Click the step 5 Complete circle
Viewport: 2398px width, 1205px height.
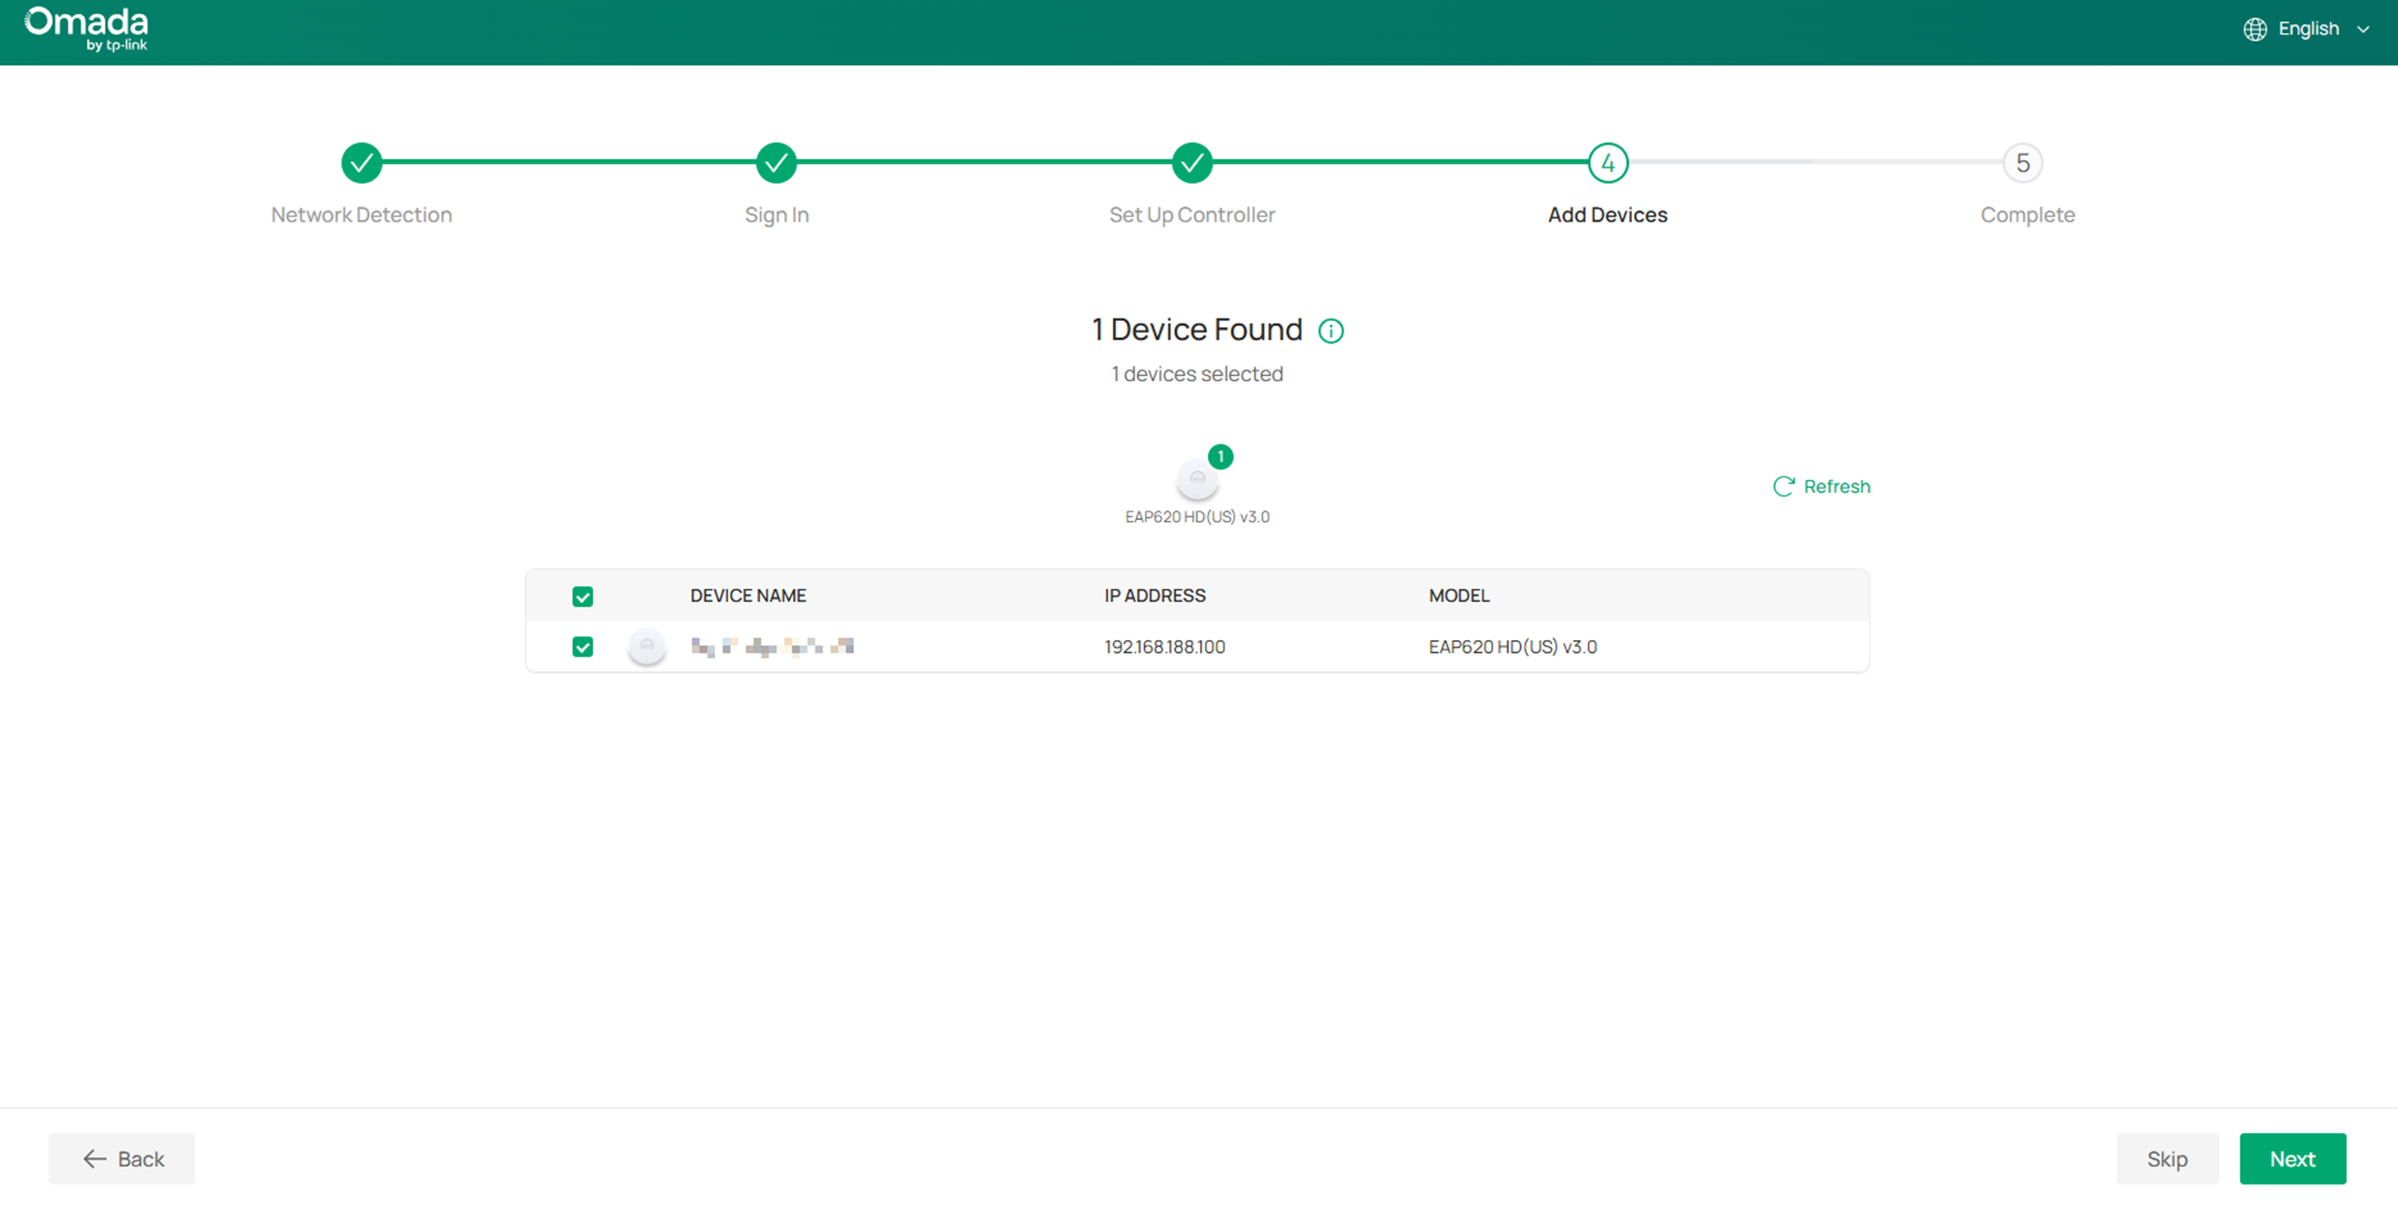tap(2022, 163)
